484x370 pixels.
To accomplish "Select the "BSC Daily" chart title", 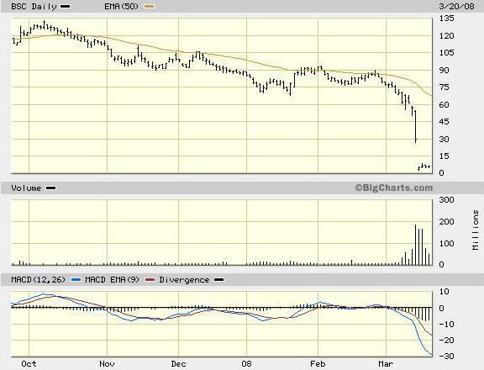I will tap(34, 7).
